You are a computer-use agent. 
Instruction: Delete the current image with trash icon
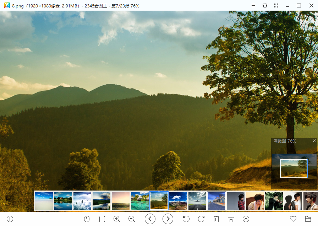216,219
